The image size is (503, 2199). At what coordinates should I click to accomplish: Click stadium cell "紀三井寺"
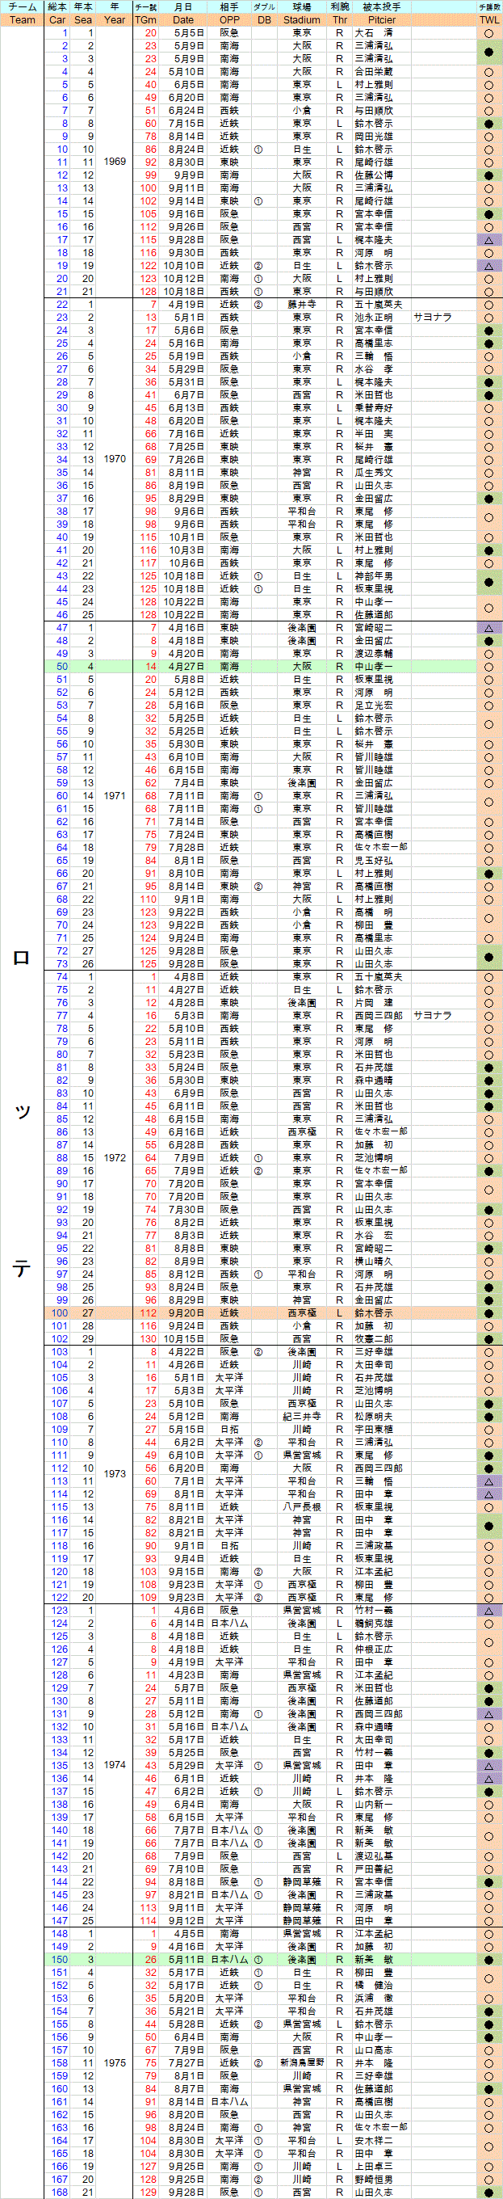click(x=302, y=1417)
